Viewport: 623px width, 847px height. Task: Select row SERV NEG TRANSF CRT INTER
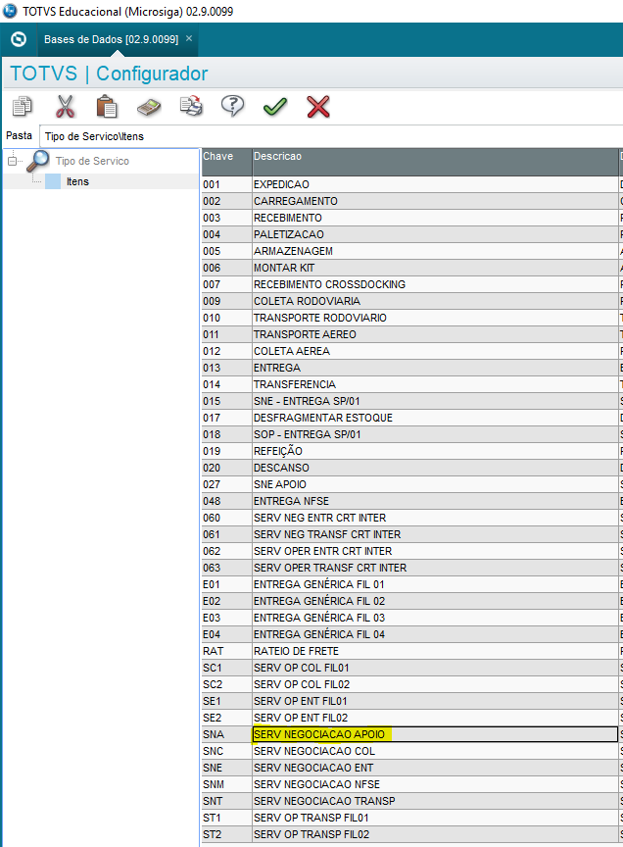tap(410, 534)
